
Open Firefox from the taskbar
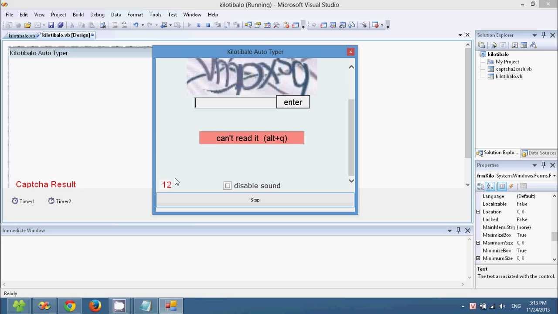pos(95,306)
